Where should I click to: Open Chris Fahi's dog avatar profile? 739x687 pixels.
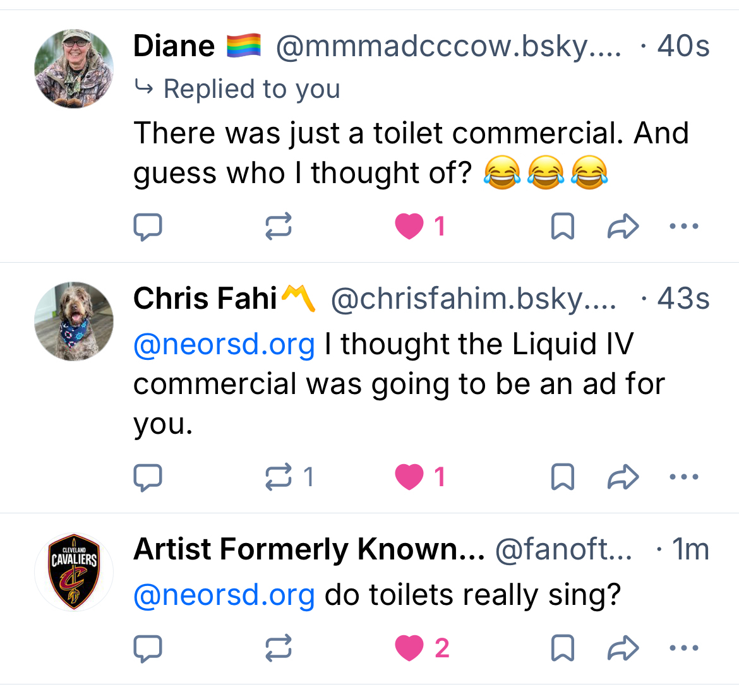tap(74, 321)
